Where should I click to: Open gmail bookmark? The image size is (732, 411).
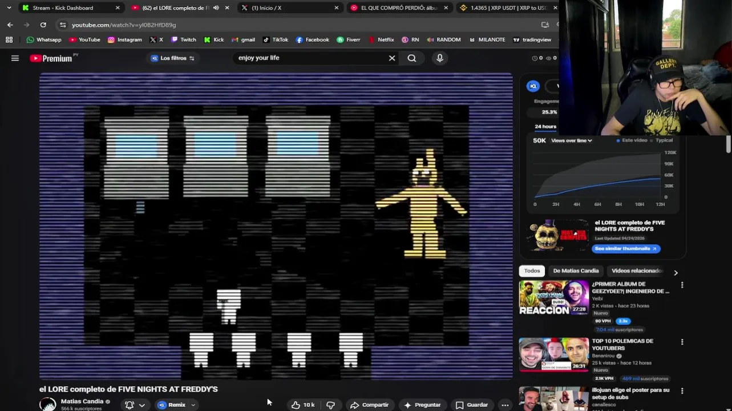pos(243,39)
